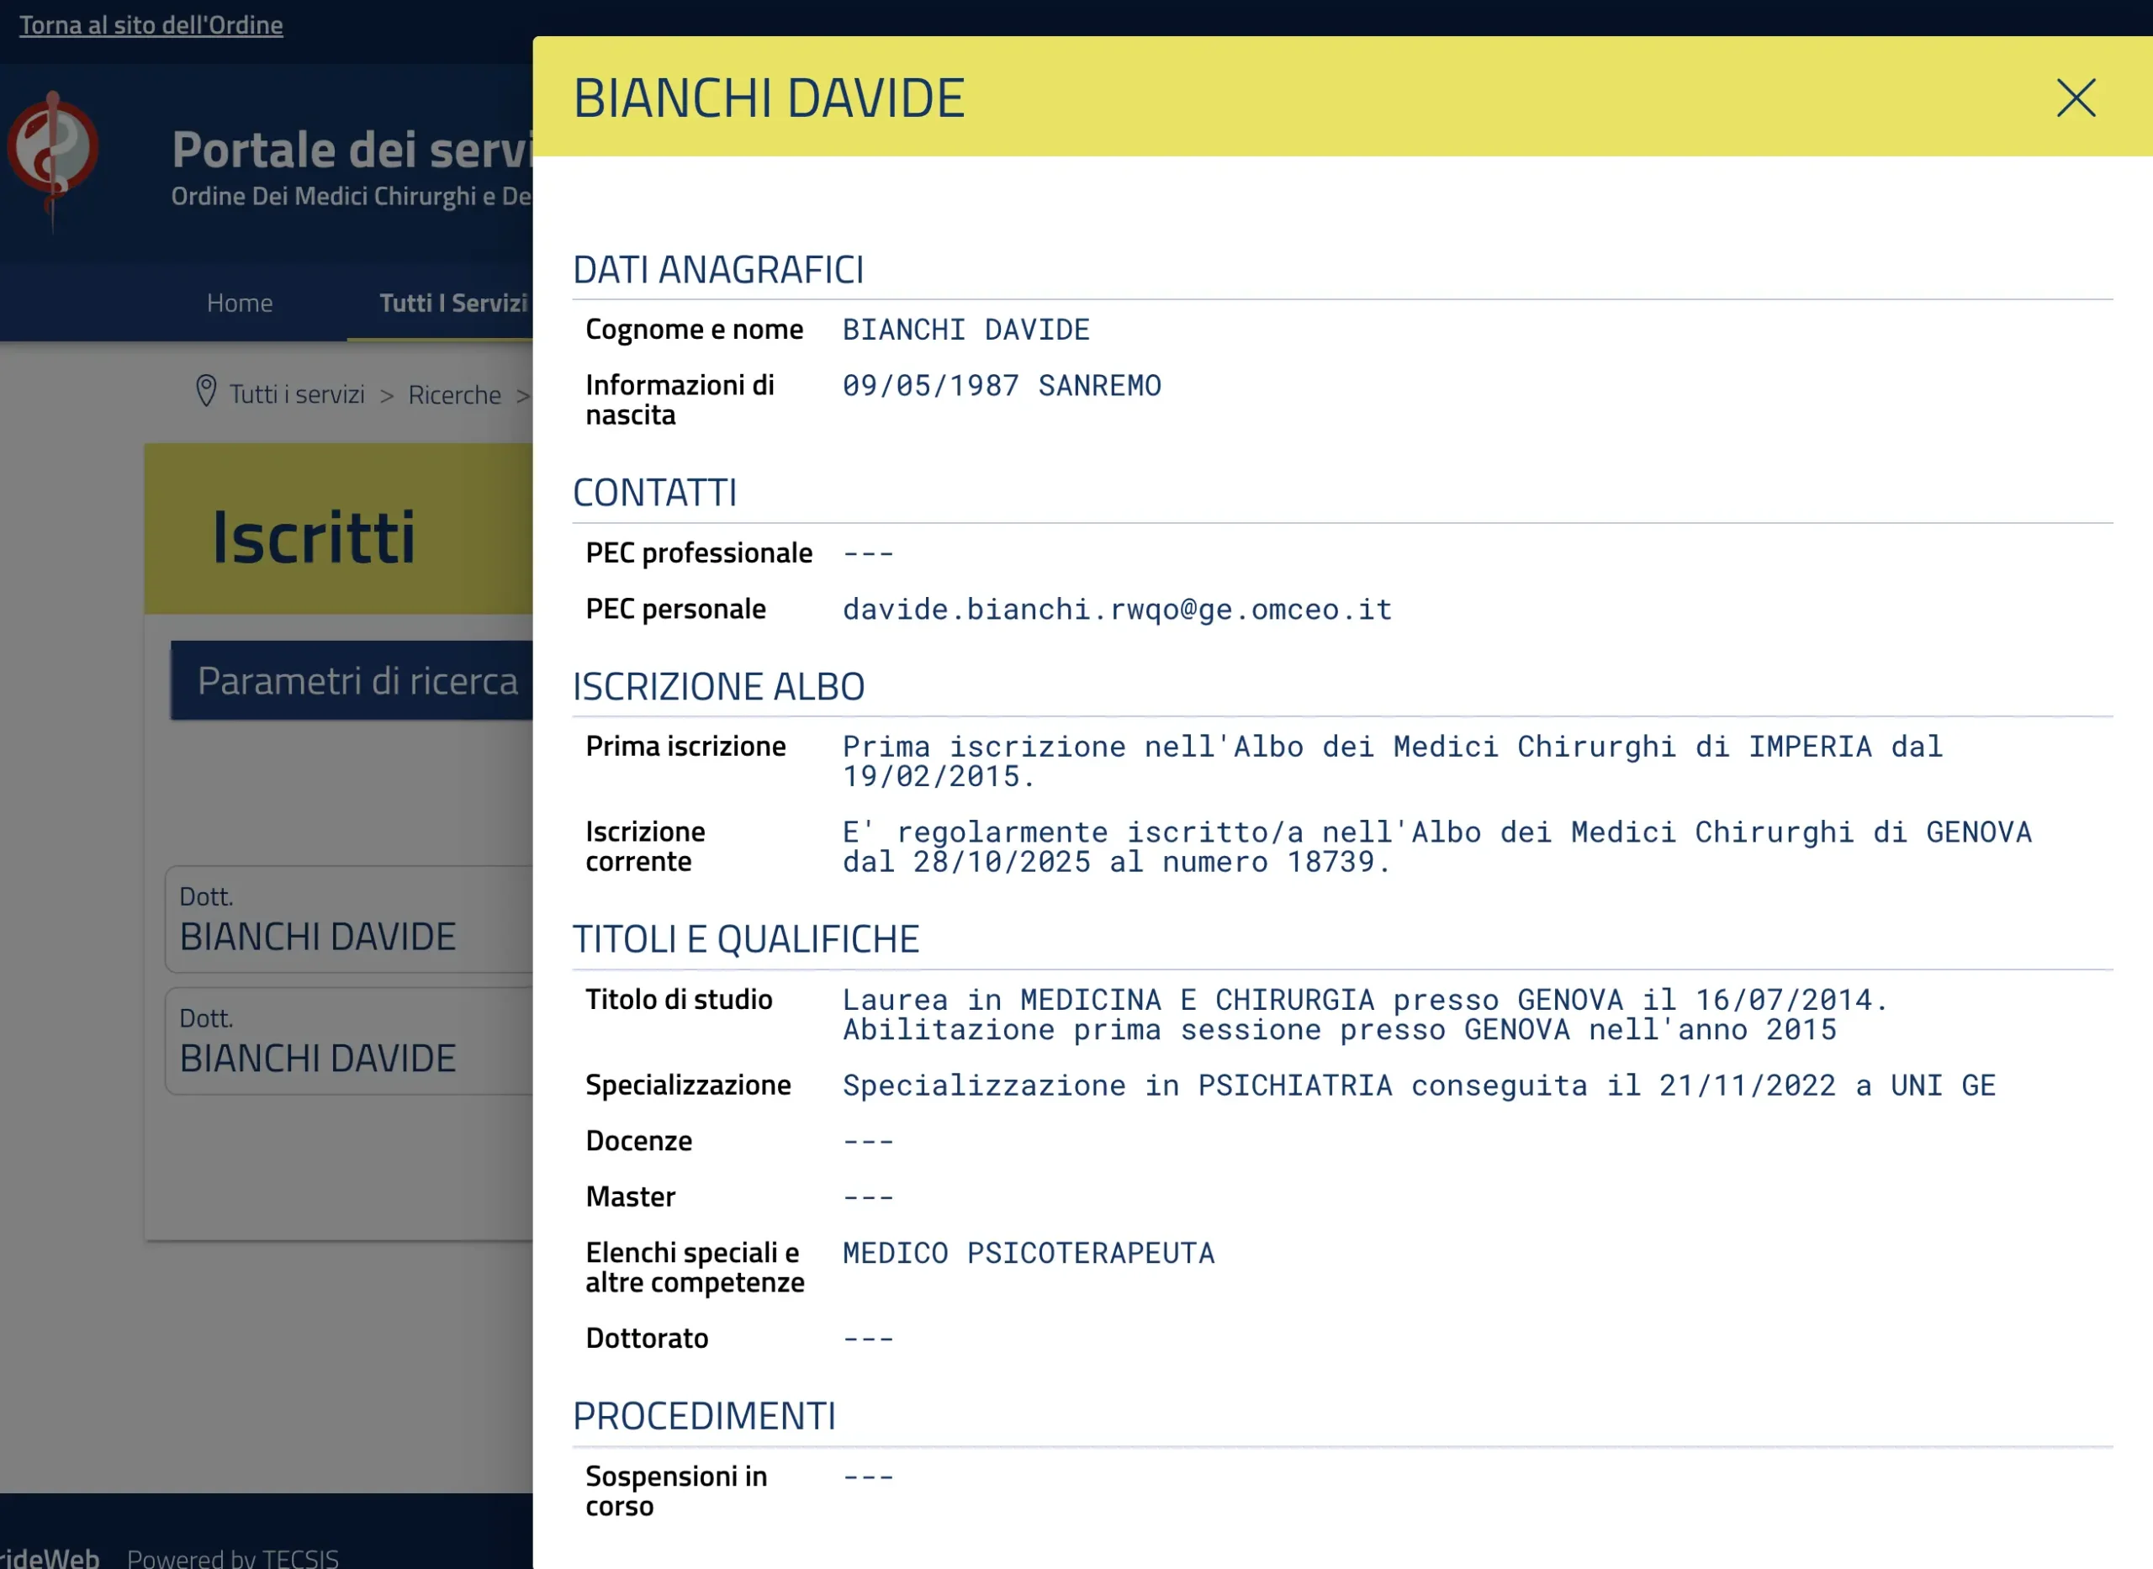2153x1569 pixels.
Task: Follow the "Torna al sito dell'Ordine" link
Action: [149, 24]
